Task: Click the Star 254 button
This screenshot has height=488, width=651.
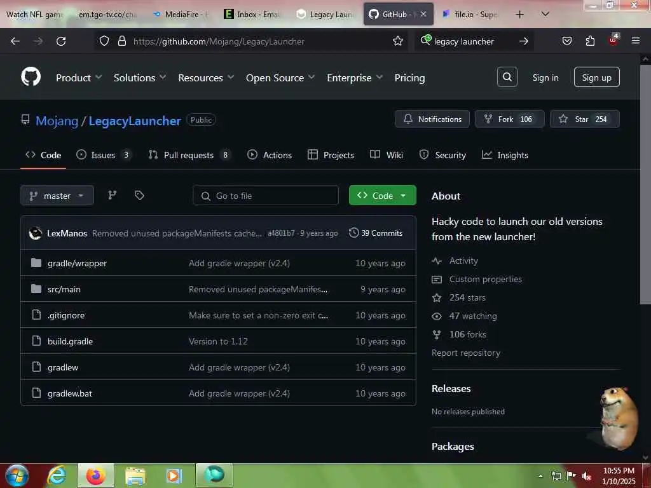Action: (585, 119)
